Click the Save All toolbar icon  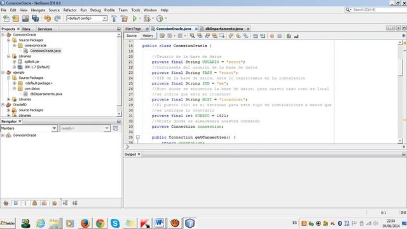click(36, 18)
